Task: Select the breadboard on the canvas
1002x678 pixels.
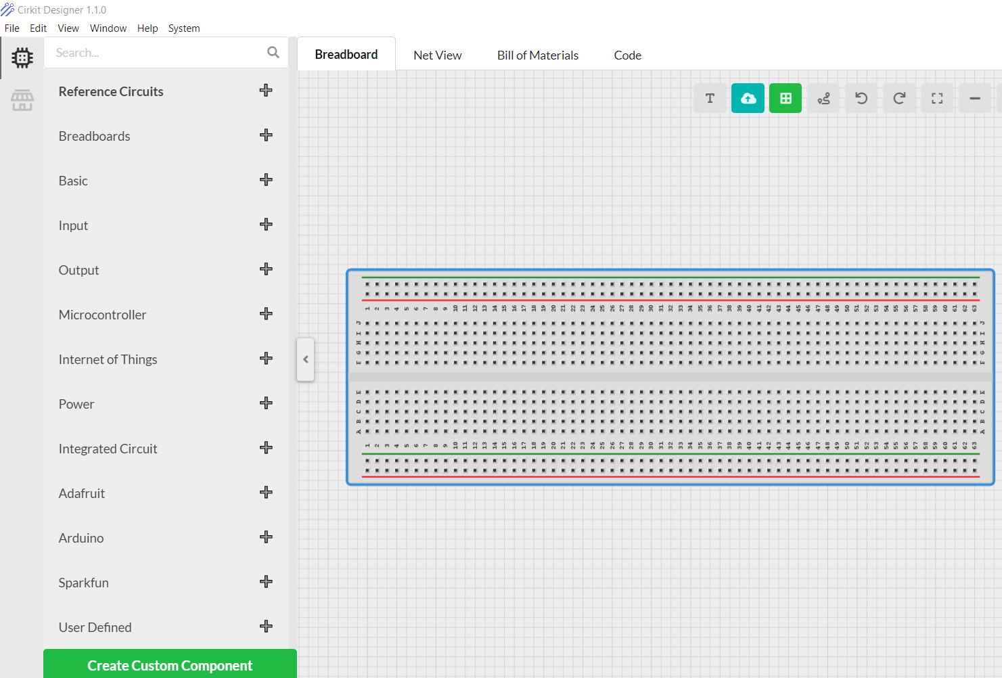Action: point(670,377)
